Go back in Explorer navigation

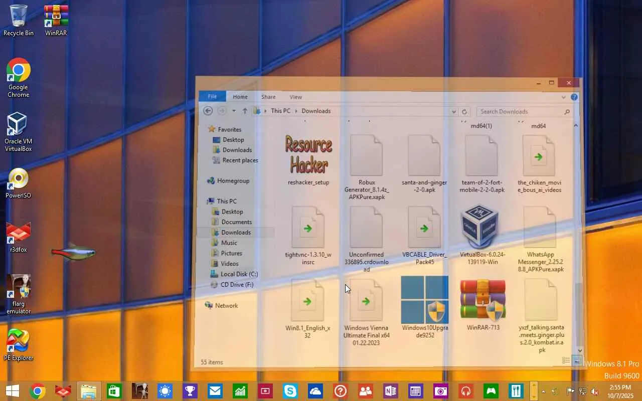(x=208, y=111)
